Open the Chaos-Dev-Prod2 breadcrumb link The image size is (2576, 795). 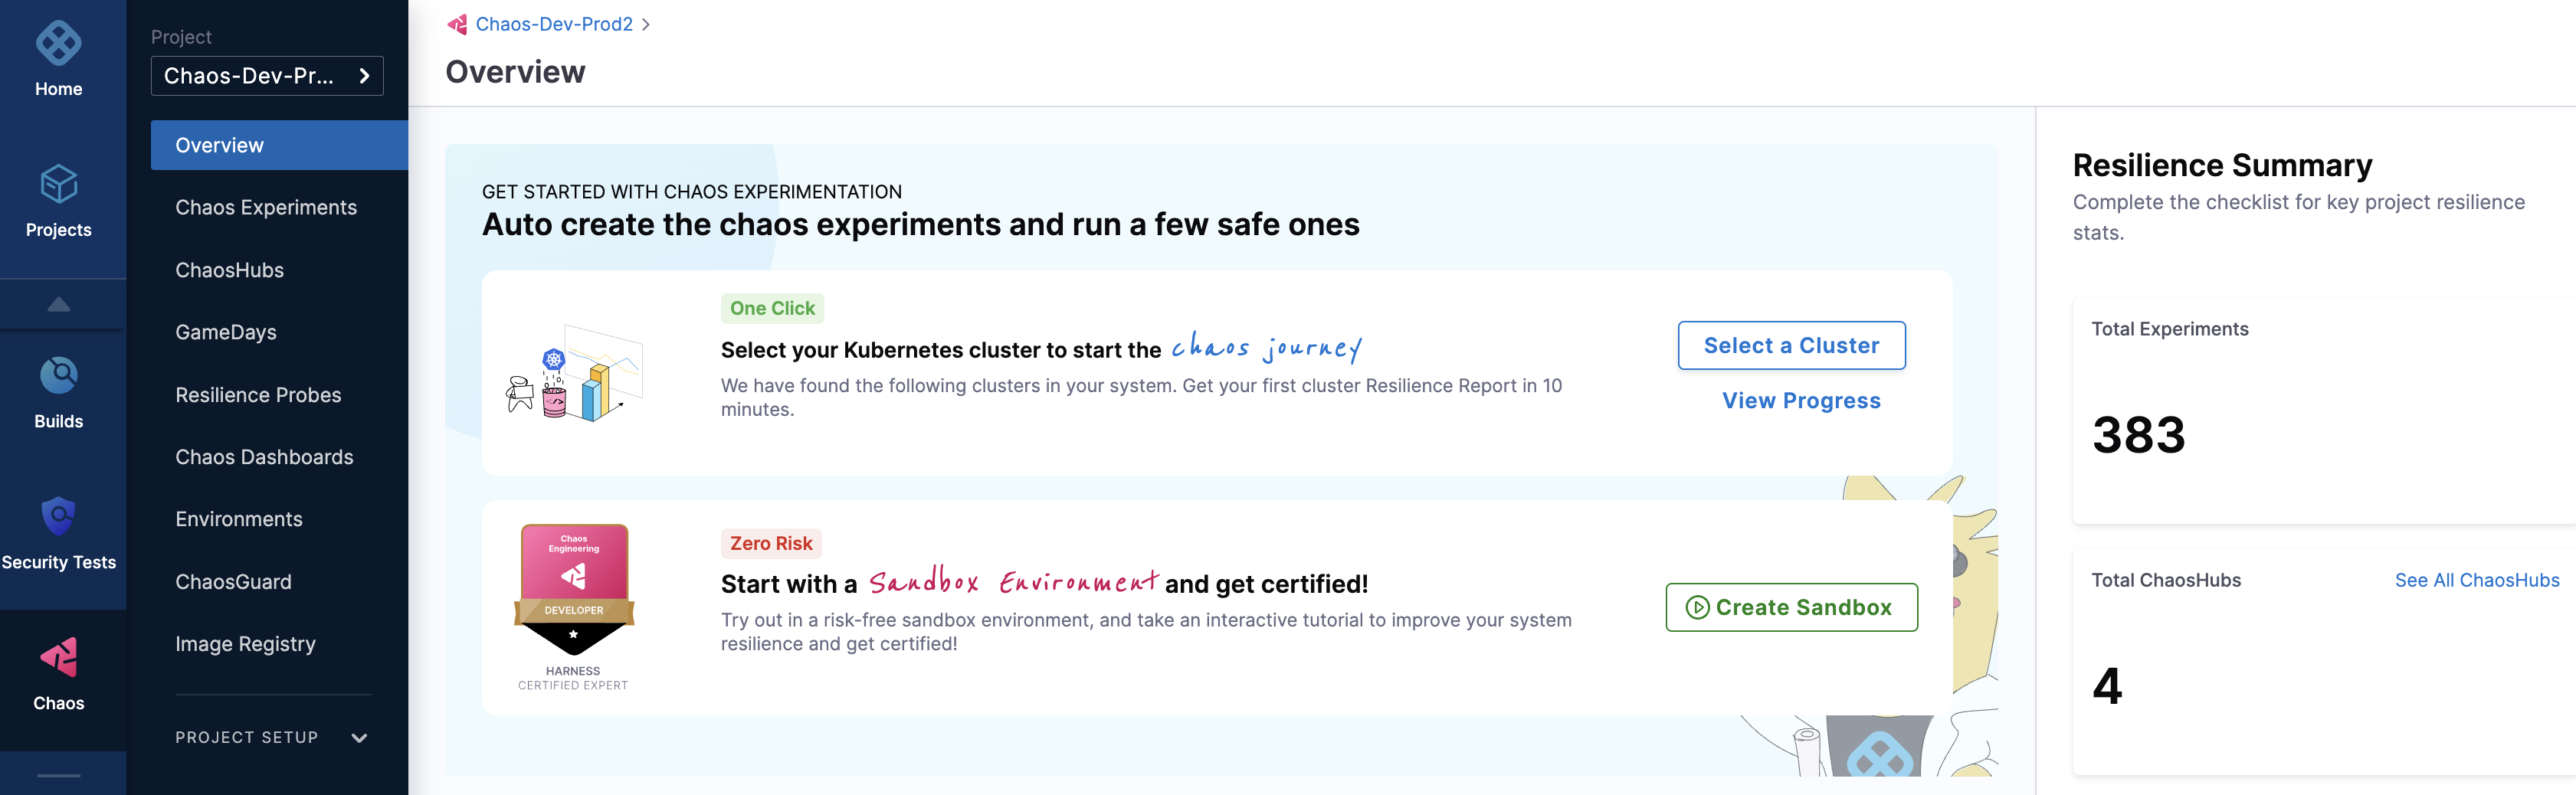(554, 24)
